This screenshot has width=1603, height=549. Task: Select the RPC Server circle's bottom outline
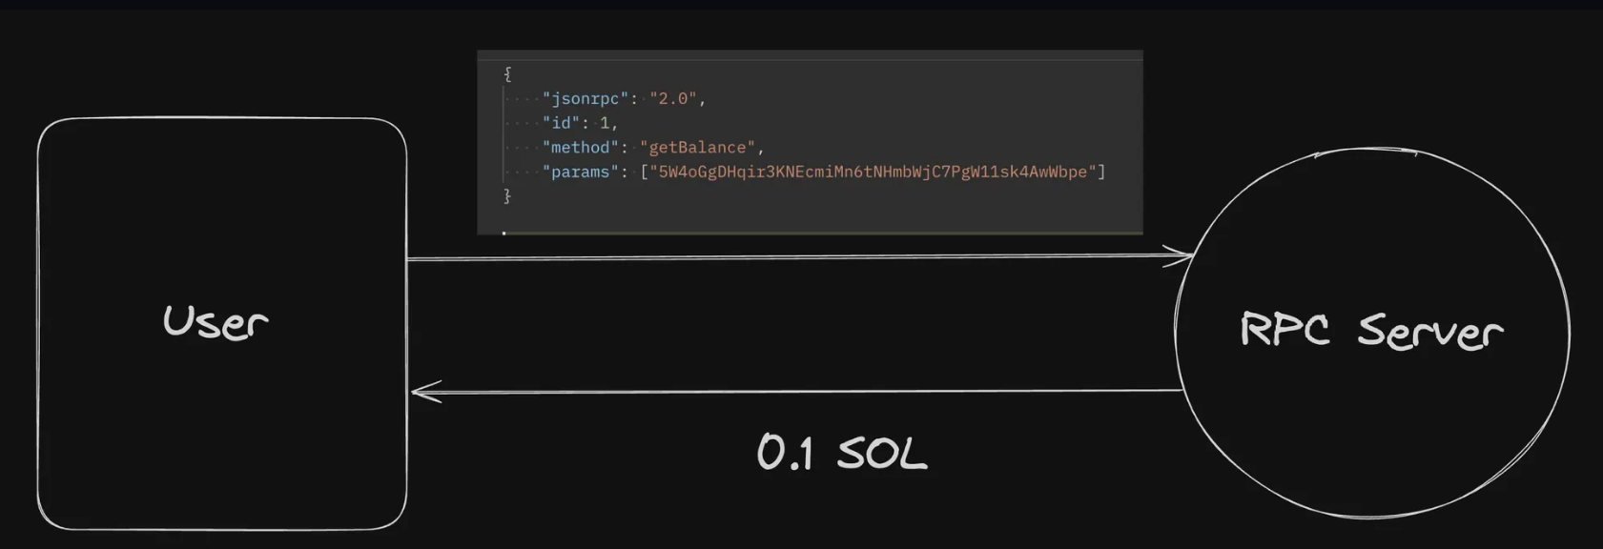(1371, 517)
